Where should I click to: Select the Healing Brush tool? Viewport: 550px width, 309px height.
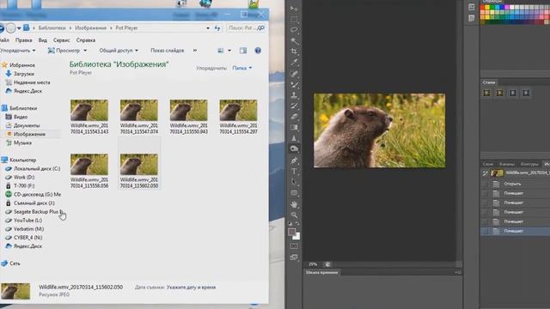(x=294, y=74)
